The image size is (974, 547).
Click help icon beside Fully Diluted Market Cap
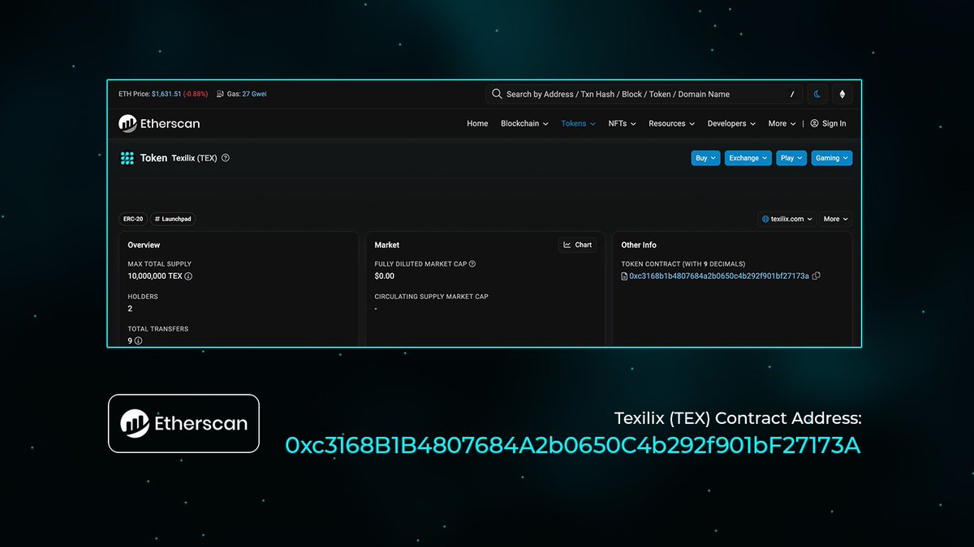[472, 264]
